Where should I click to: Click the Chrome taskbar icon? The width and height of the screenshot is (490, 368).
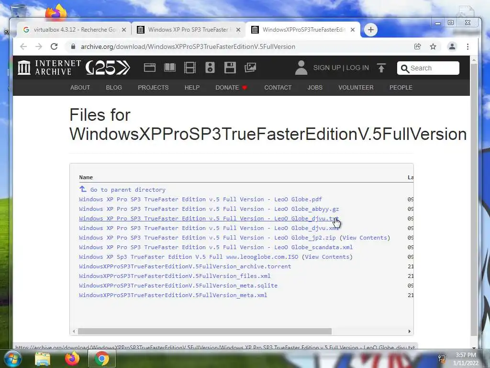[102, 358]
